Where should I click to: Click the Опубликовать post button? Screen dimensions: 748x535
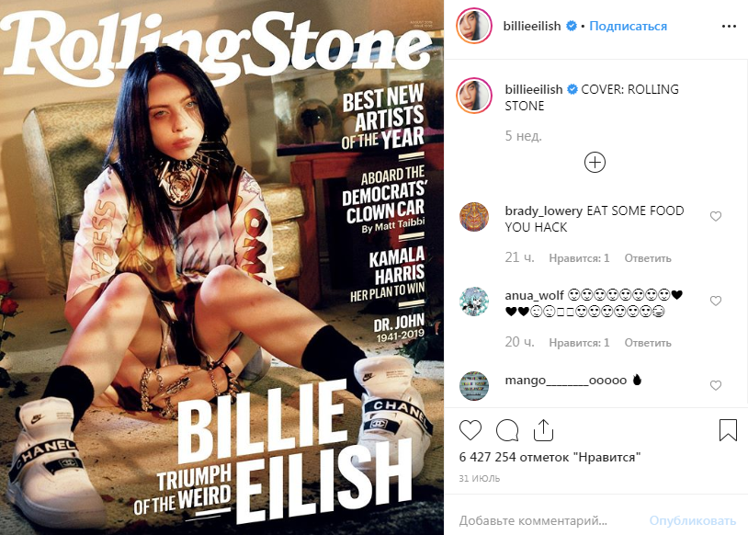[x=693, y=520]
